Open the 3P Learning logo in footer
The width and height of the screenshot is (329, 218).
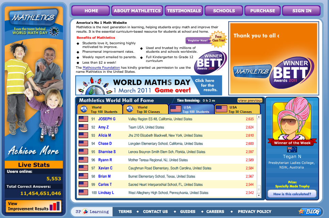pyautogui.click(x=92, y=212)
